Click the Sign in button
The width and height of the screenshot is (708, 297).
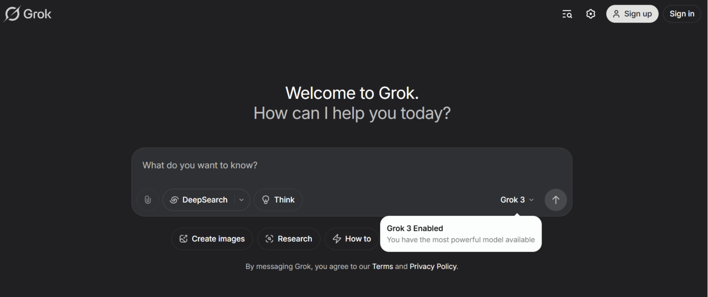(x=682, y=14)
